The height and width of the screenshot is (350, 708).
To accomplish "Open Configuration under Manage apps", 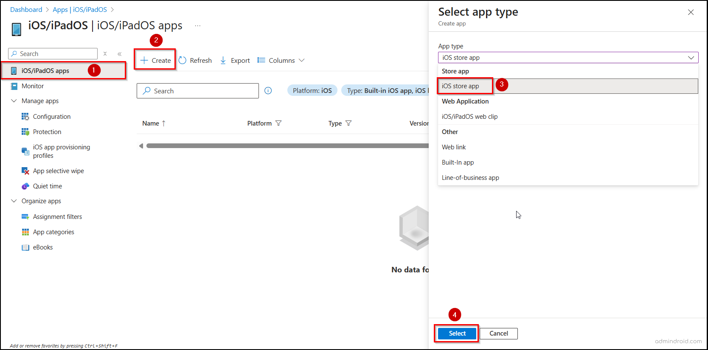I will (x=51, y=117).
